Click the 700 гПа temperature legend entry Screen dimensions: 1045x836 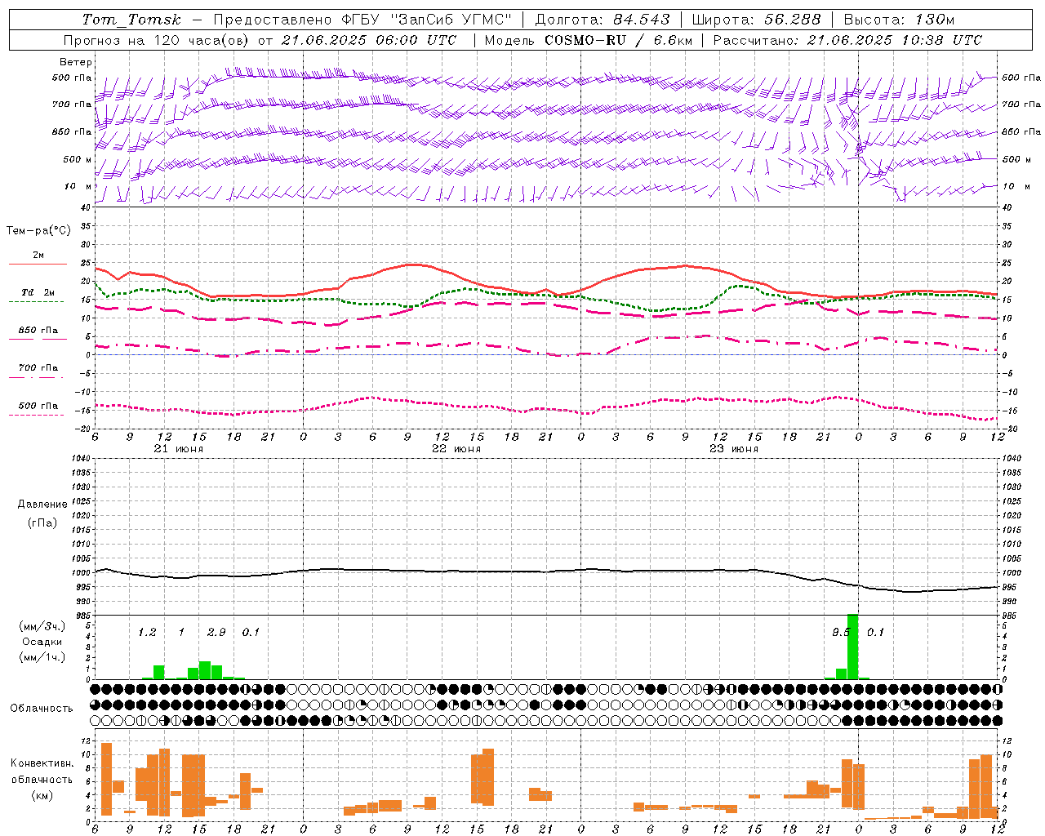(38, 367)
